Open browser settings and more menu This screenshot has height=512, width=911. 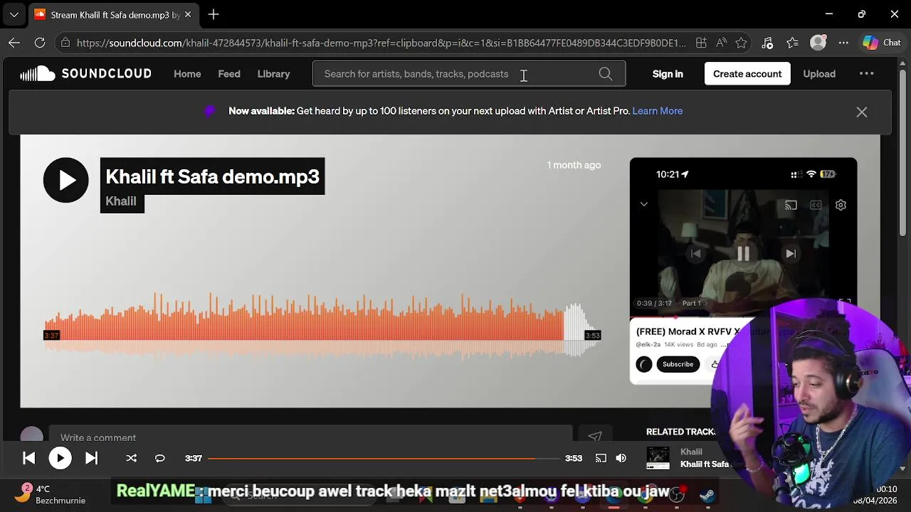(x=843, y=43)
